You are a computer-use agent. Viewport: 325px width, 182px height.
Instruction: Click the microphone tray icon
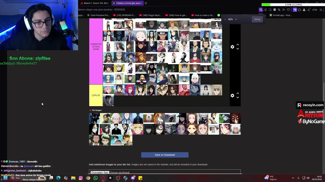coord(298,178)
